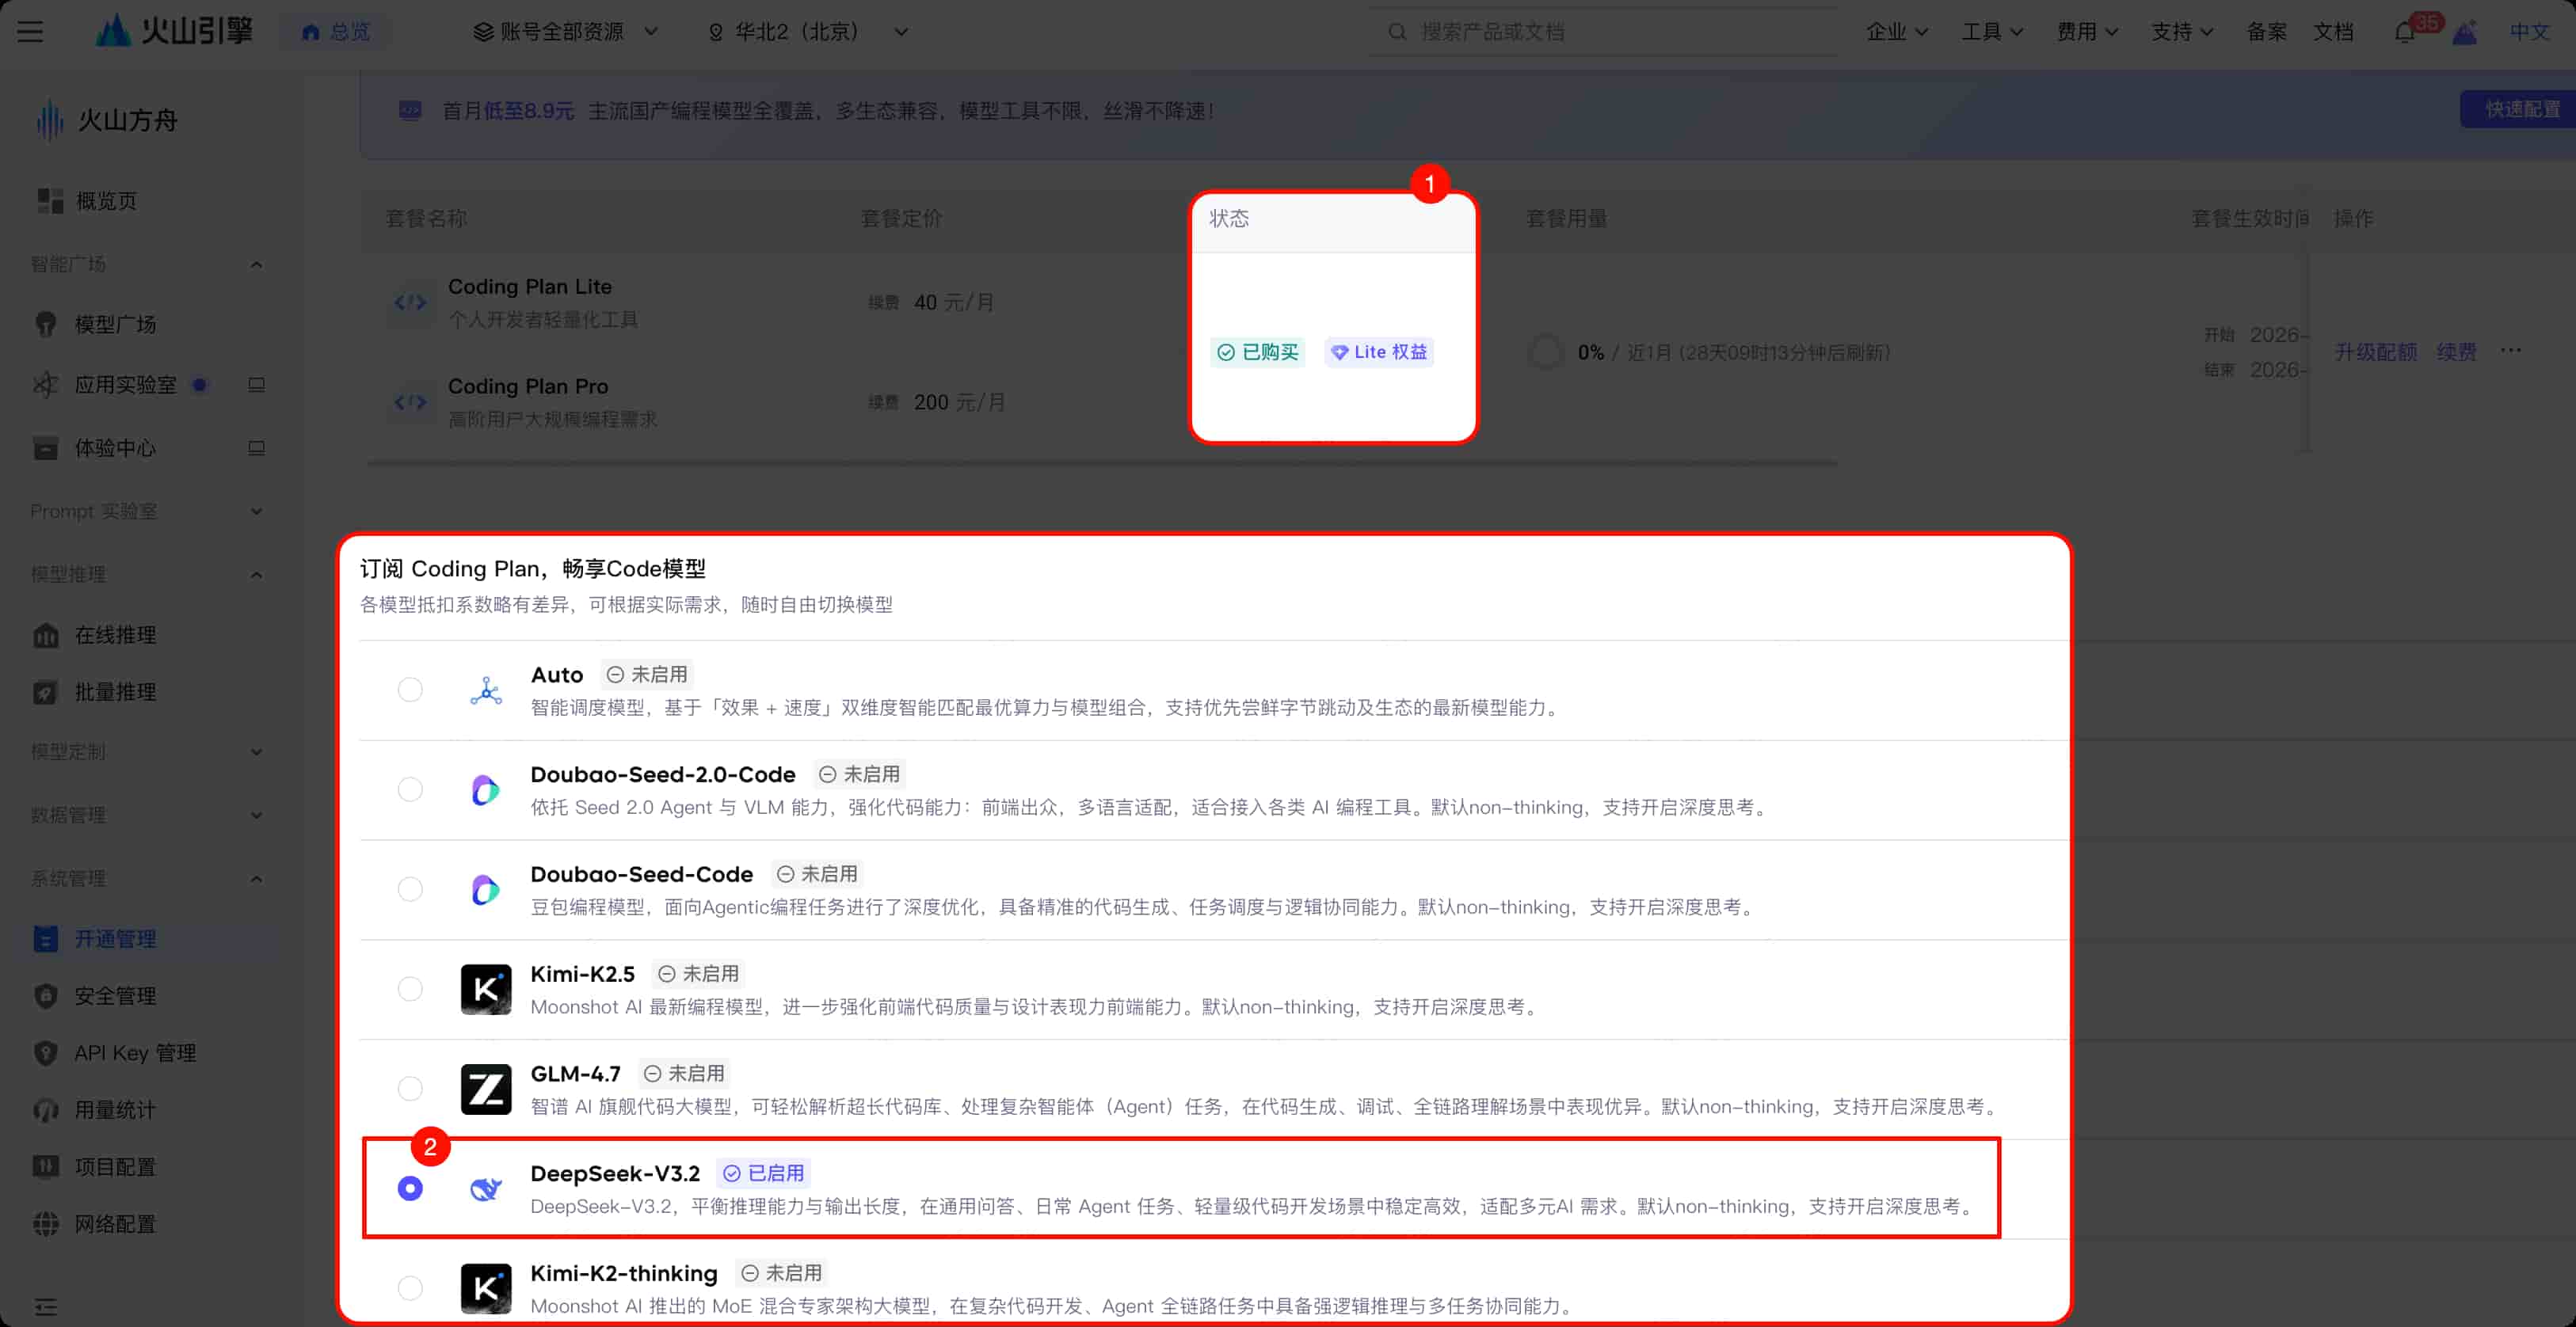Screen dimensions: 2576x1327
Task: Click the 搜索产品或文档 search field
Action: point(1600,31)
